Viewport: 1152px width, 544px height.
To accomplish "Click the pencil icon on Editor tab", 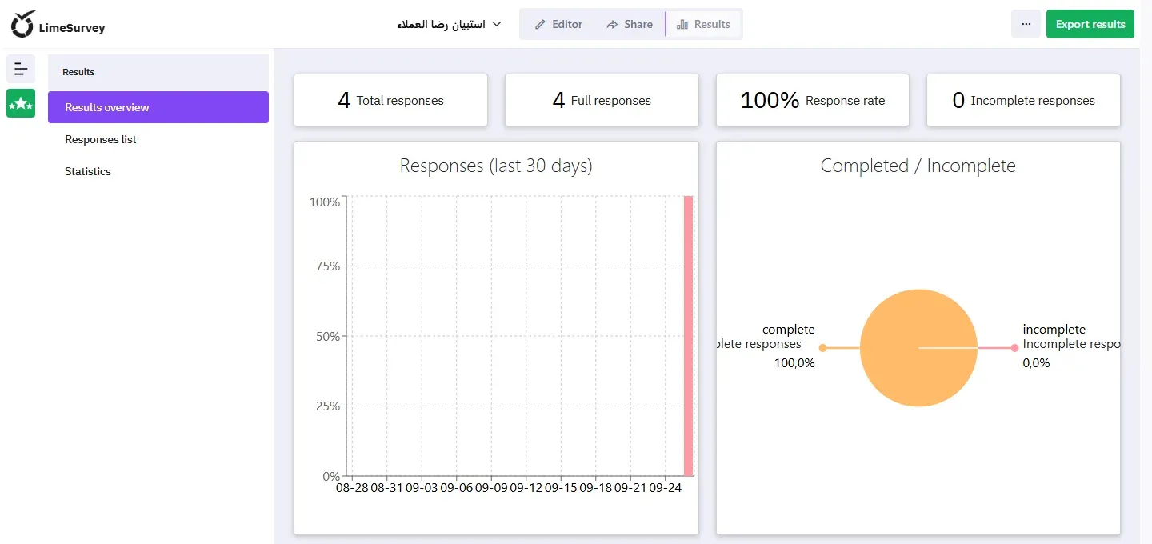I will [x=541, y=25].
